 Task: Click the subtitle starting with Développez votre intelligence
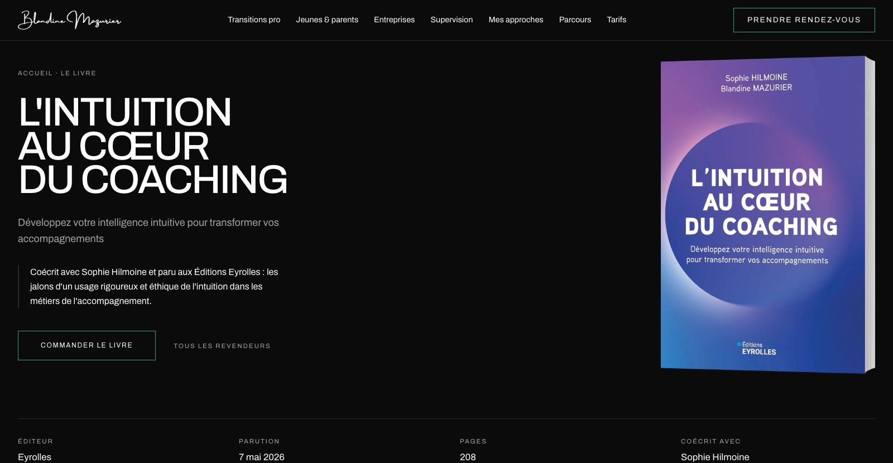(x=148, y=230)
